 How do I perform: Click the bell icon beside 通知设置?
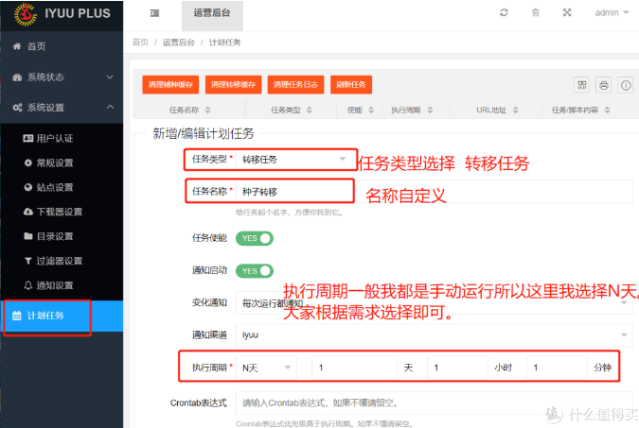click(x=28, y=285)
